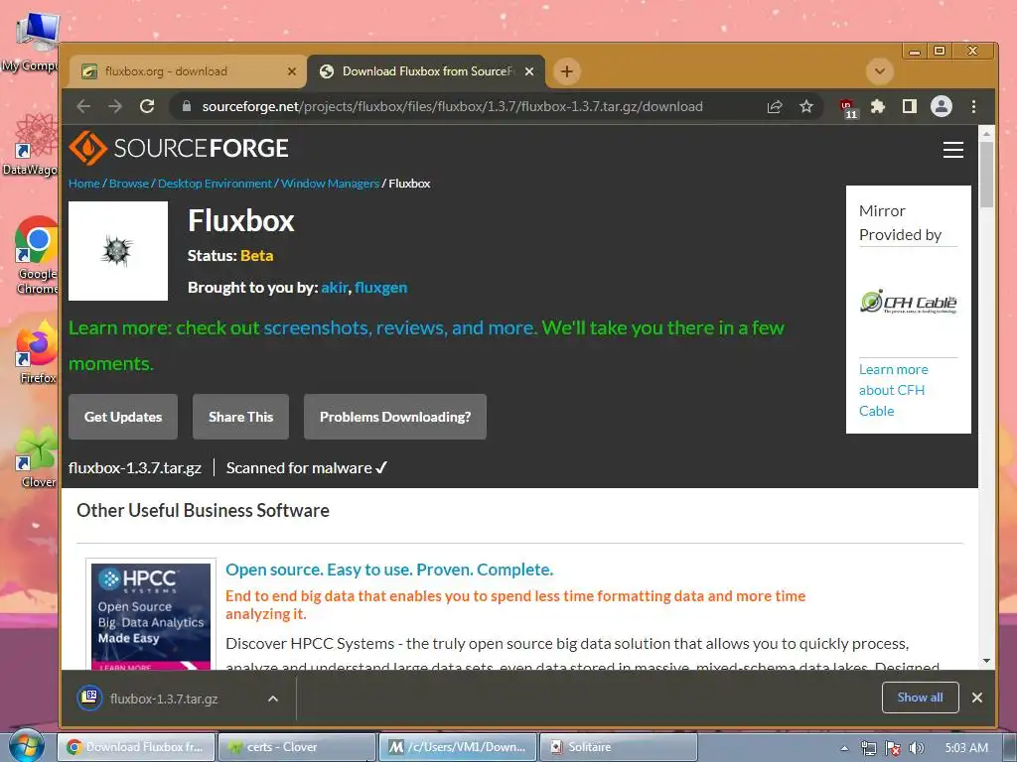Open the SourceForge hamburger menu
This screenshot has height=762, width=1017.
pyautogui.click(x=952, y=150)
